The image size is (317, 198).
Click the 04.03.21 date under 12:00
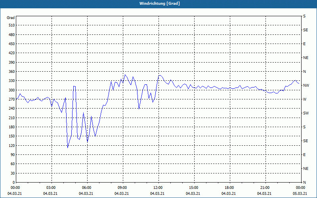157,194
